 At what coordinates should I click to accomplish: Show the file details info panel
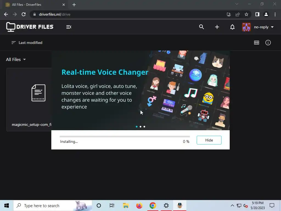(x=268, y=43)
